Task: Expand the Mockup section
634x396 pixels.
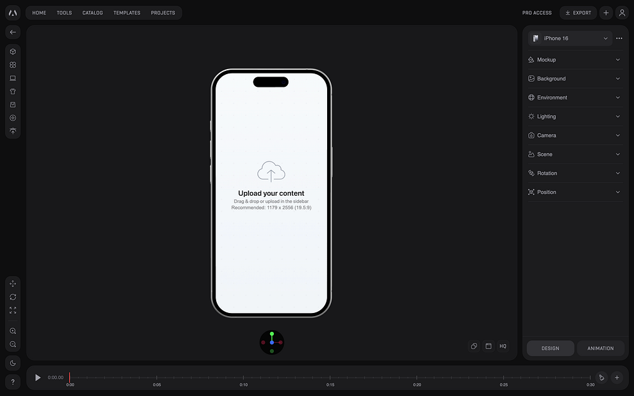Action: 575,60
